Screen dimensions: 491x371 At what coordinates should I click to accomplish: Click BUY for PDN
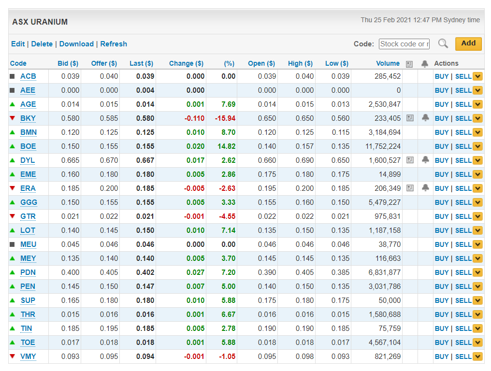(x=442, y=272)
